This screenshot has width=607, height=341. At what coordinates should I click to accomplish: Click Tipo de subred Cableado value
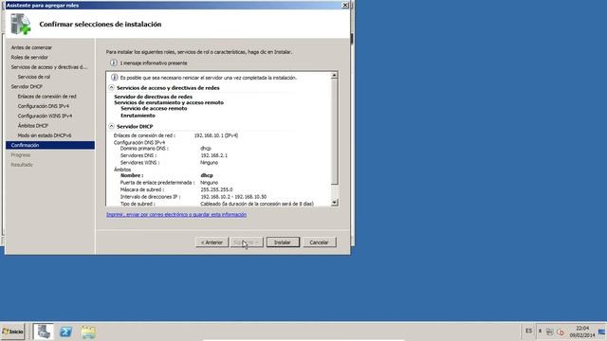(257, 204)
